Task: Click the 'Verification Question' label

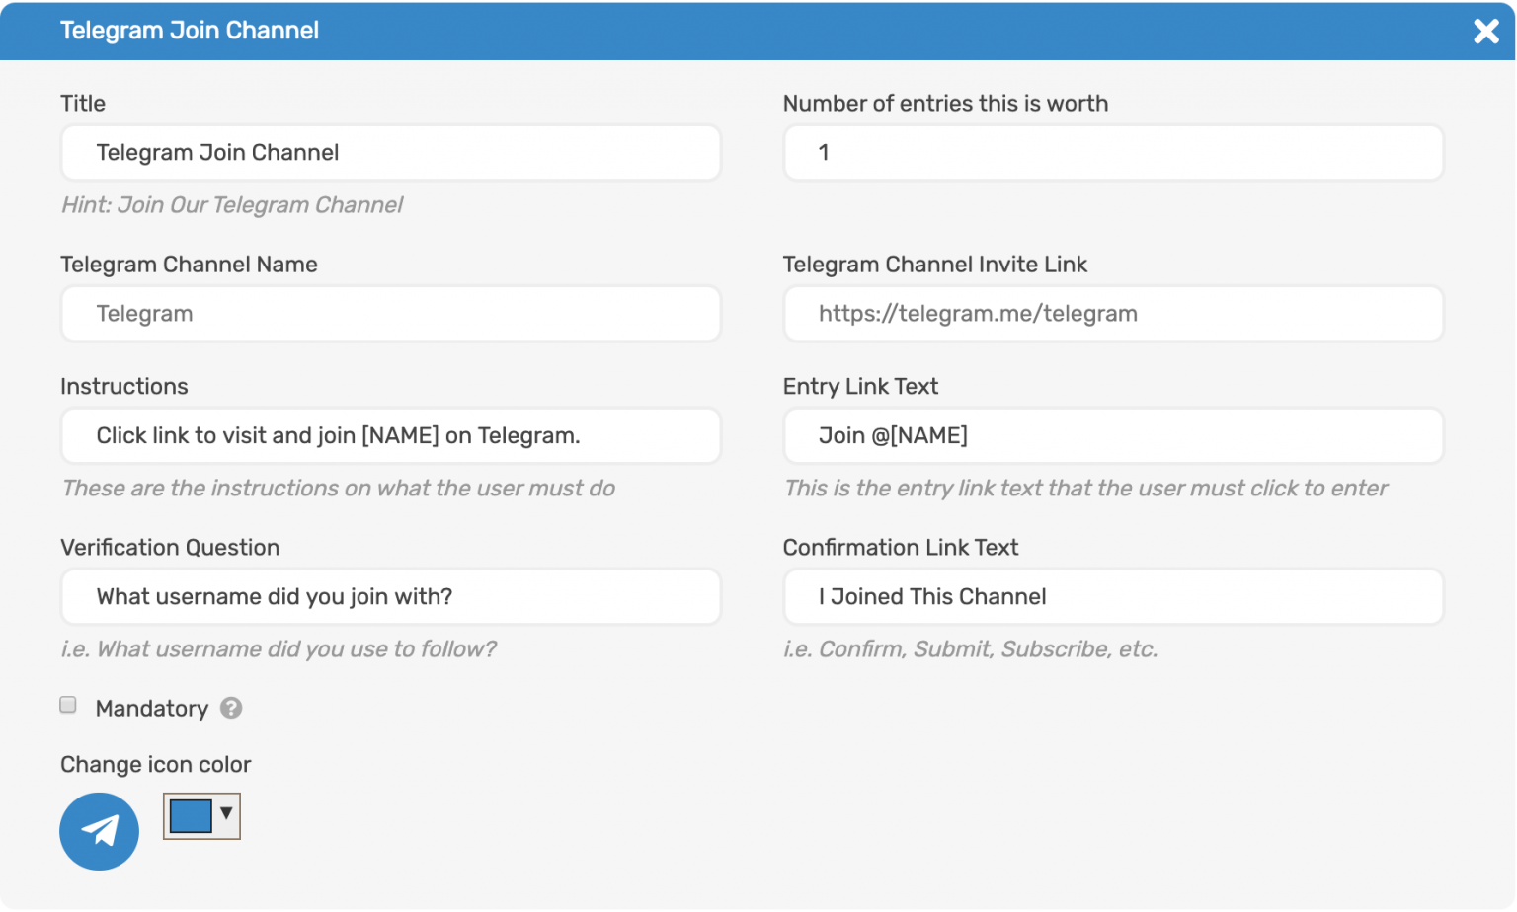Action: pos(170,548)
